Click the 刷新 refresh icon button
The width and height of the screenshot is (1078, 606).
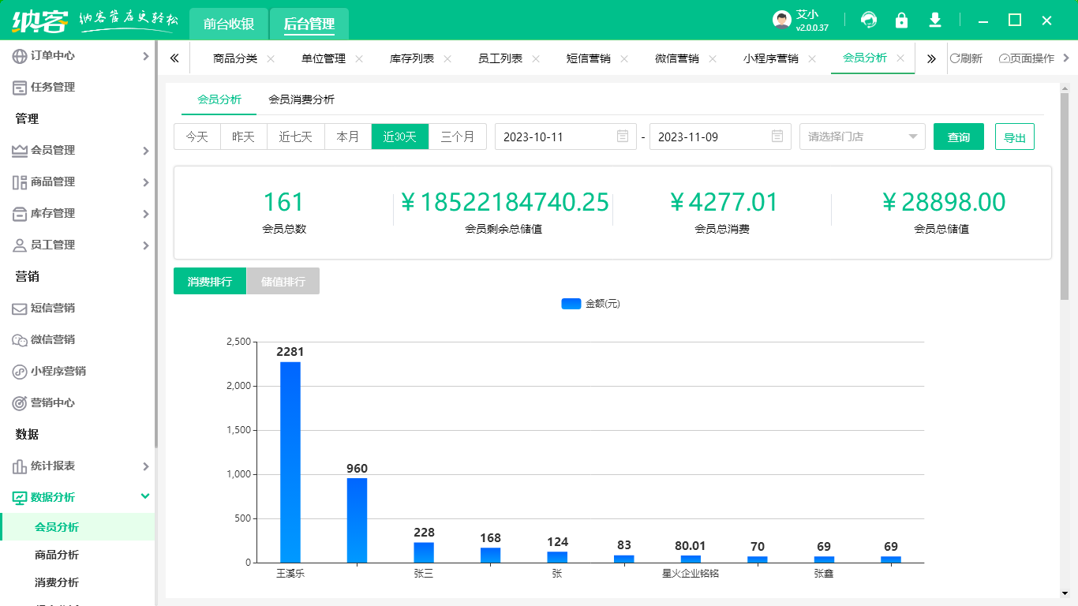966,58
